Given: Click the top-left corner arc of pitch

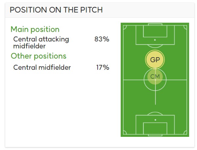Looking at the screenshot, I should tap(125, 27).
